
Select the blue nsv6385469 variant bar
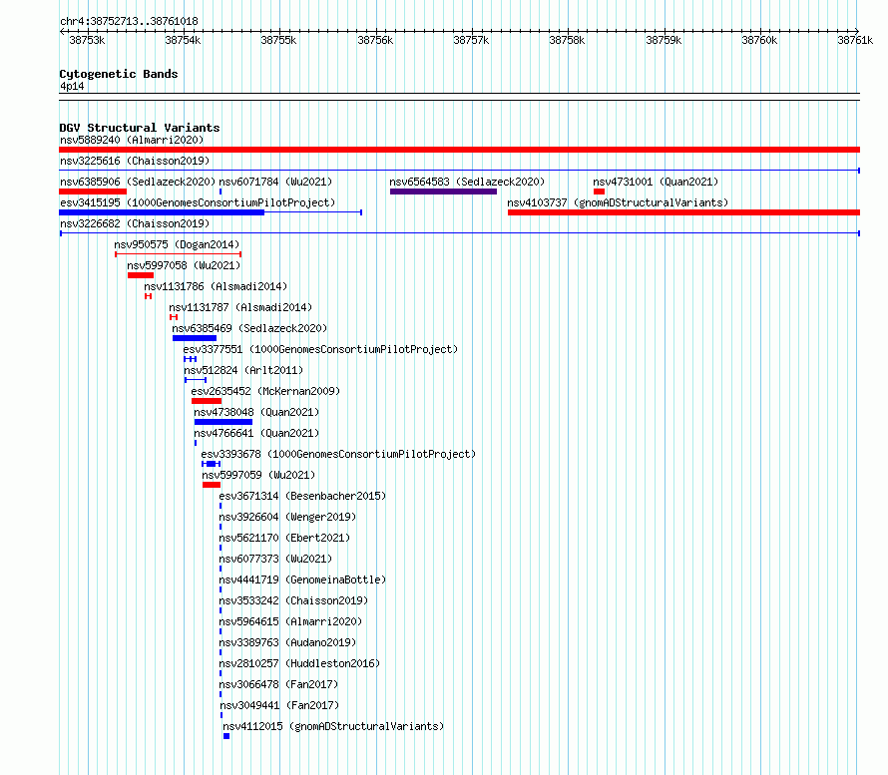[x=195, y=338]
